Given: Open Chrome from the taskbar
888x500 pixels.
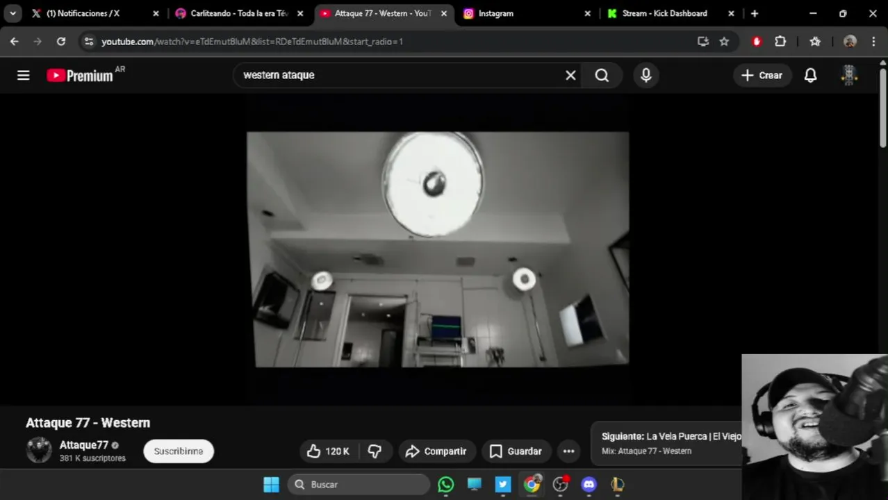Looking at the screenshot, I should (x=532, y=485).
